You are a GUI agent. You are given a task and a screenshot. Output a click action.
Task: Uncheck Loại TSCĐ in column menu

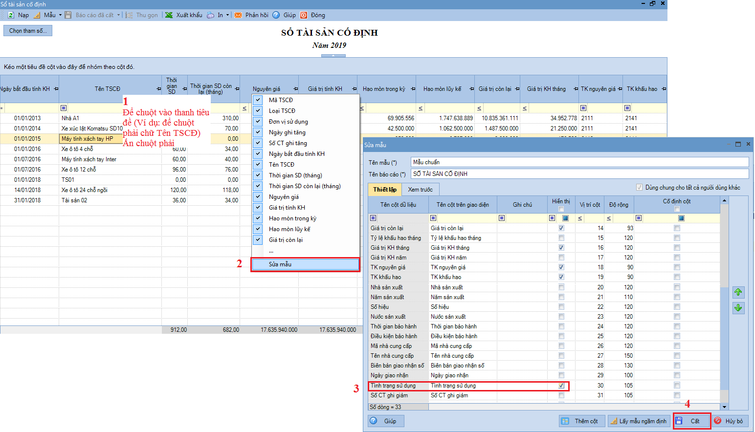pos(258,110)
